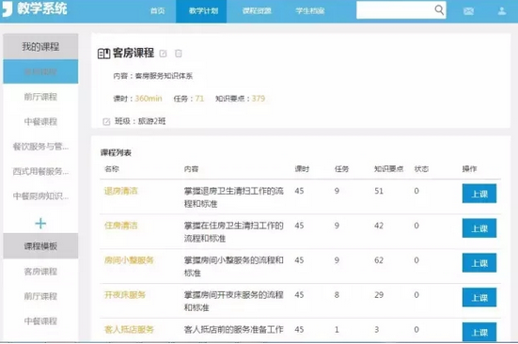Viewport: 518px width, 344px height.
Task: Click knowledge points 51 in 退房清洁 row
Action: tap(379, 191)
